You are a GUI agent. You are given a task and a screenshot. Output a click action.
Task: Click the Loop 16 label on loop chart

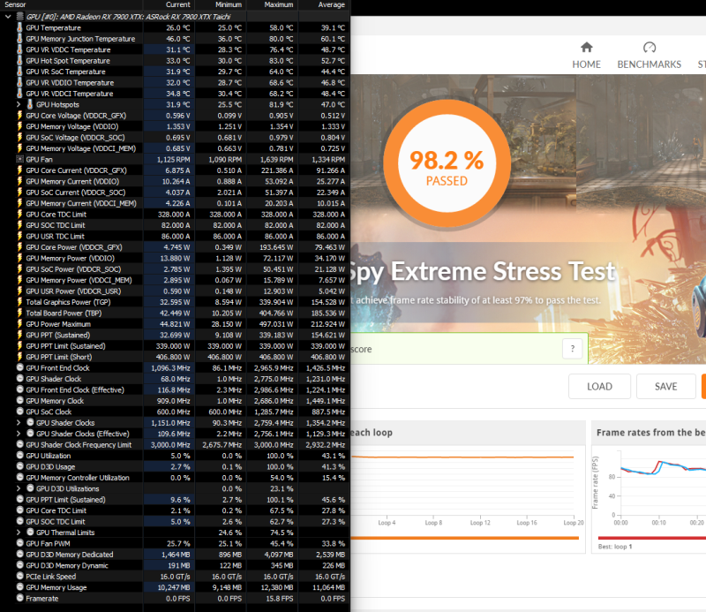pos(527,523)
